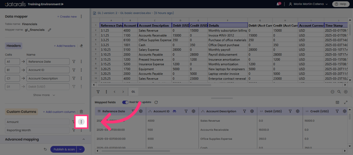The height and width of the screenshot is (155, 353).
Task: Toggle Real time update switch
Action: pyautogui.click(x=125, y=102)
